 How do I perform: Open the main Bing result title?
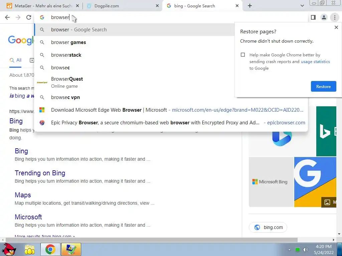(x=16, y=121)
